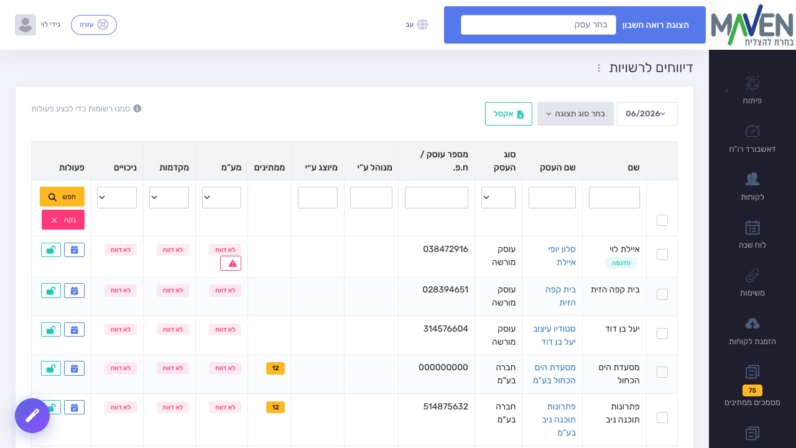Open הזמנת לקוחות cloud icon

[752, 324]
